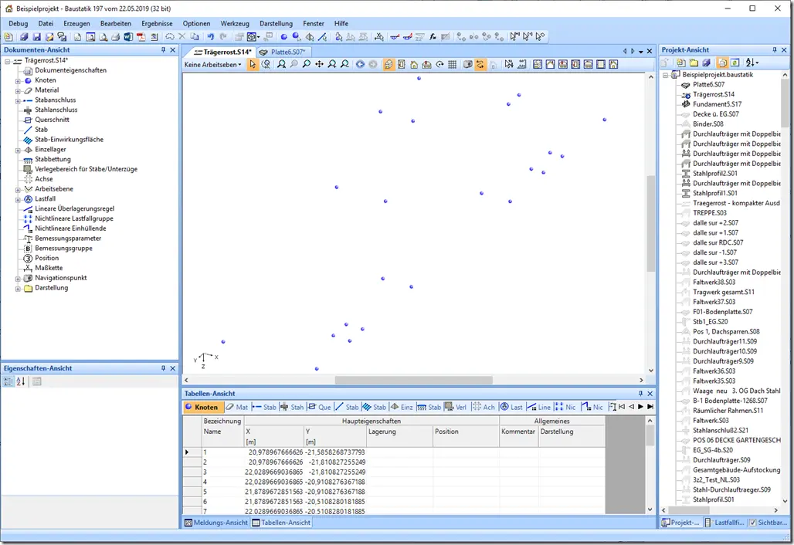The width and height of the screenshot is (794, 545).
Task: Click the Tabellen-Ansicht bottom tab
Action: (x=282, y=523)
